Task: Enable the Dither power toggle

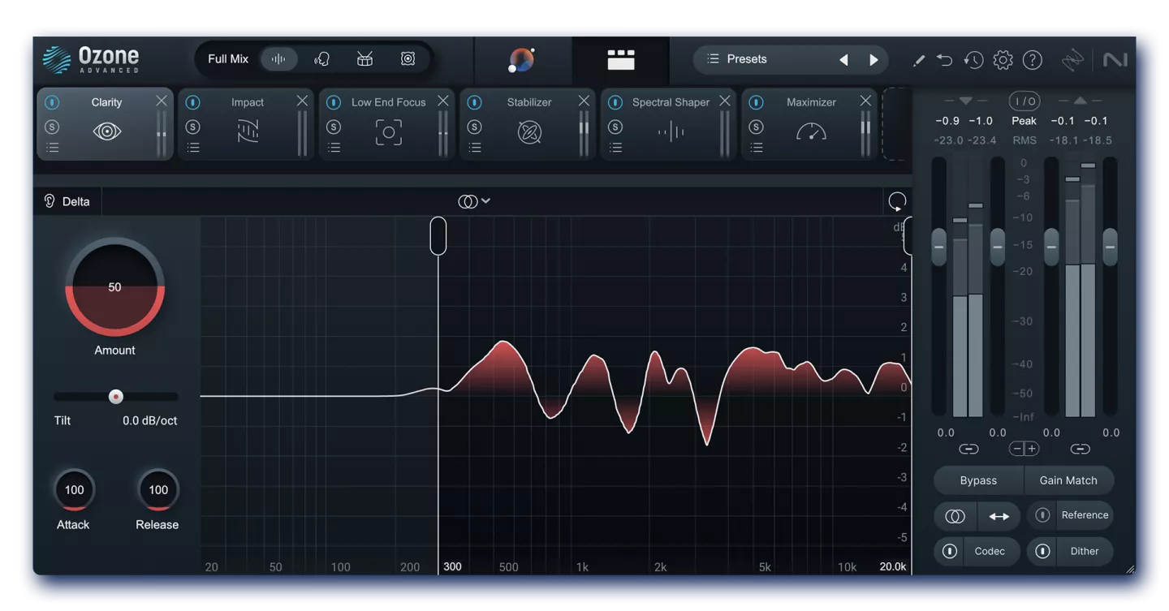Action: [1043, 552]
